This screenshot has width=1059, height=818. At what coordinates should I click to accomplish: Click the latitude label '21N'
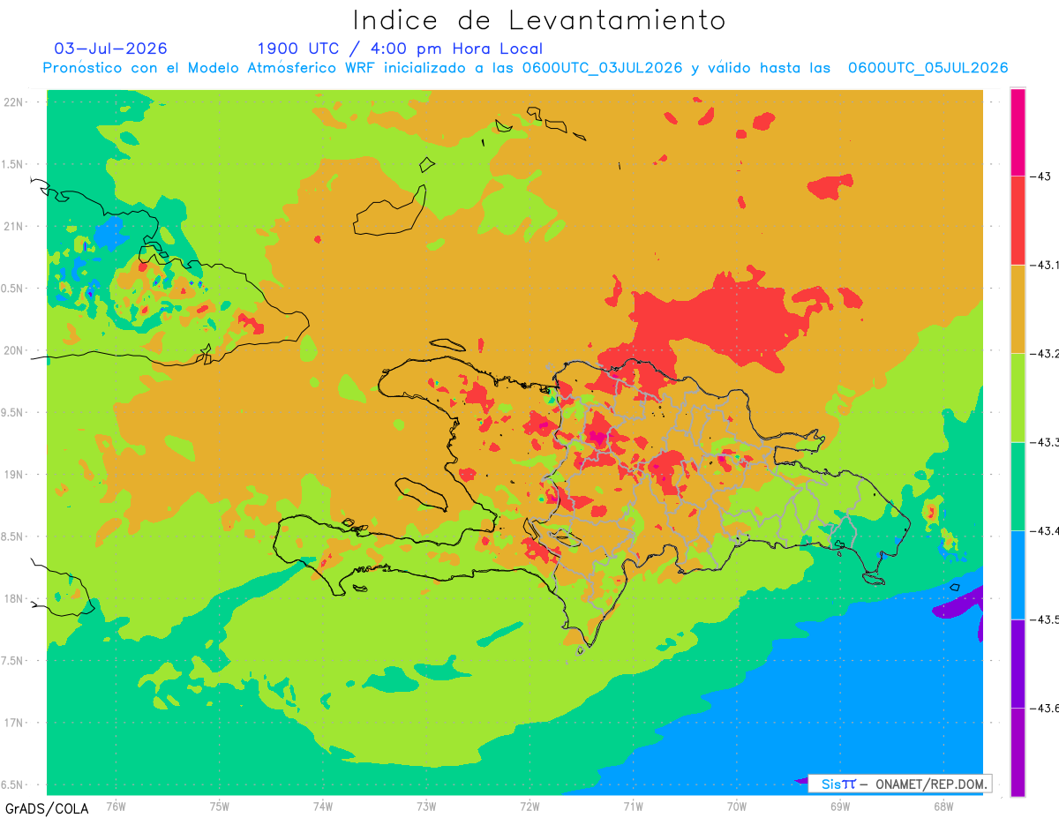click(x=13, y=226)
